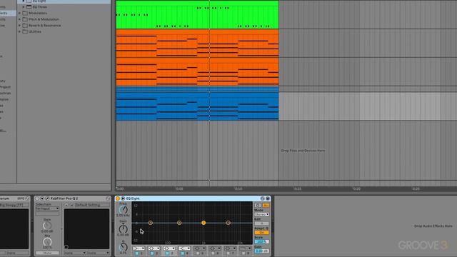Disable EQ Eight band 2 activator
457x257 pixels.
pyautogui.click(x=152, y=253)
